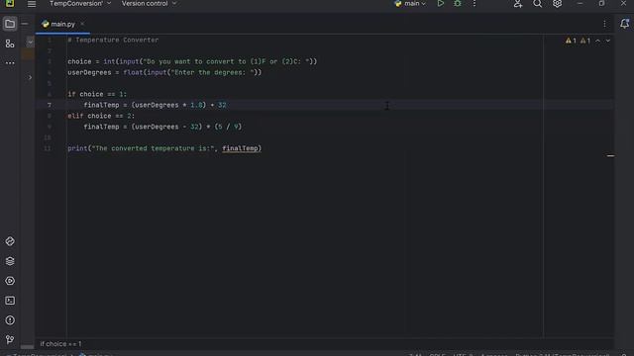Click line number 7 in the gutter
634x356 pixels.
point(49,105)
